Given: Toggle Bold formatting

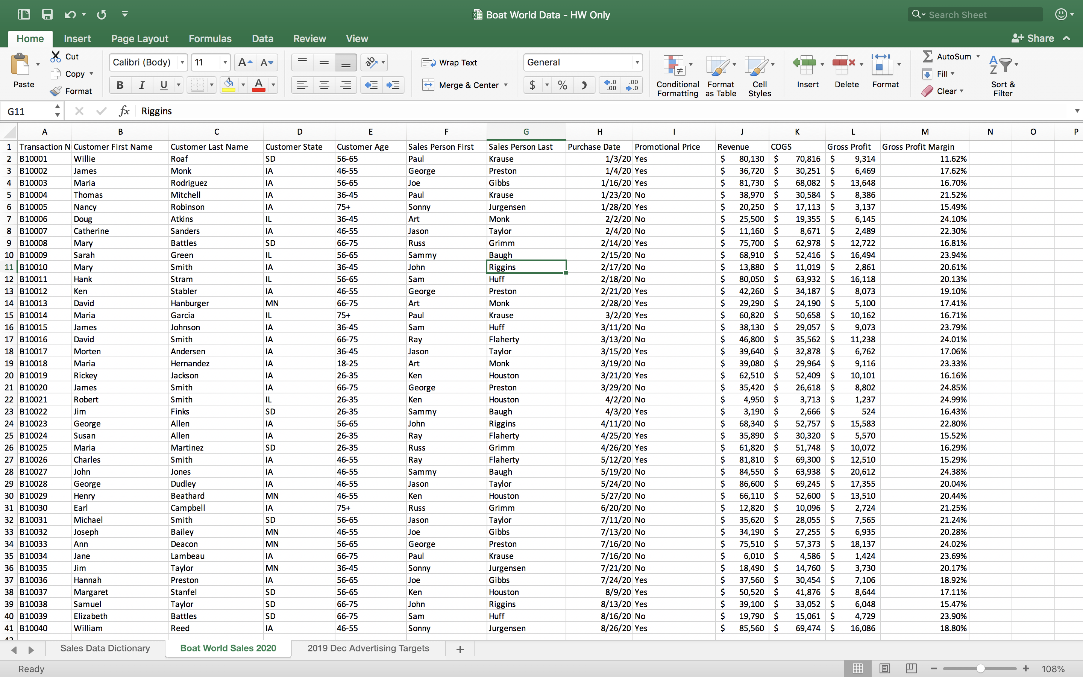Looking at the screenshot, I should tap(120, 85).
